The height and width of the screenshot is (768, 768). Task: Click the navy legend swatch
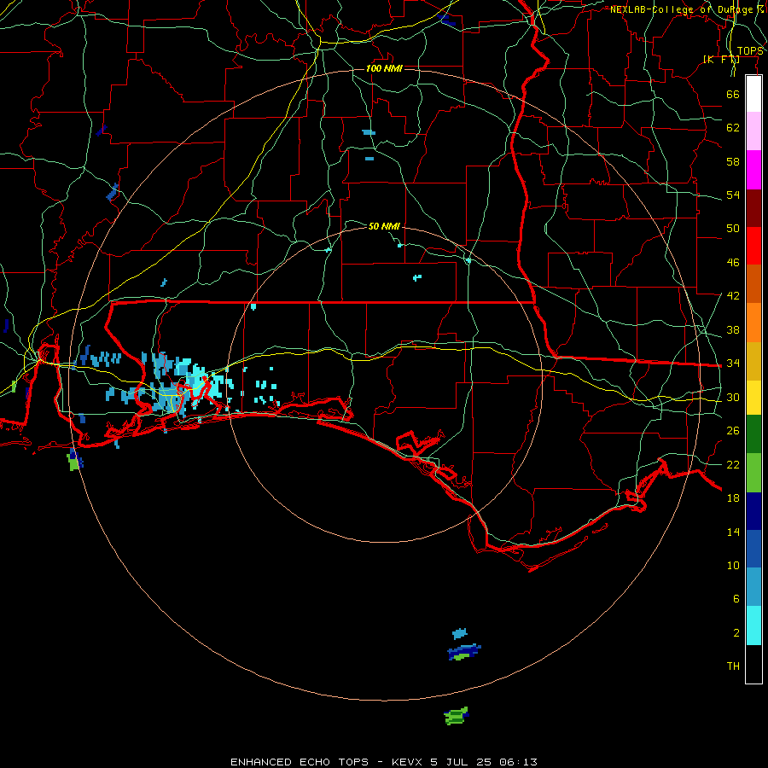(x=753, y=511)
